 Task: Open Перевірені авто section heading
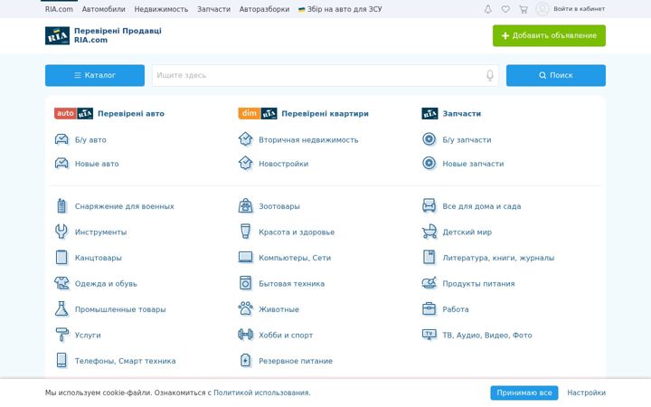pos(109,113)
